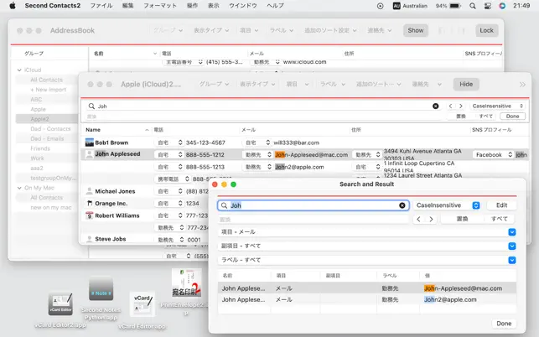Click magnifier icon in Search and Result field
The width and height of the screenshot is (539, 337).
(224, 205)
